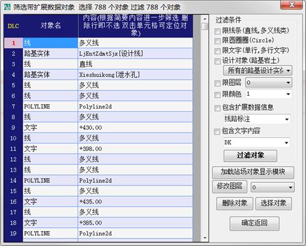Open the 所有的路基设计实体 dropdown
Screen dimensions: 306x246
pyautogui.click(x=258, y=71)
